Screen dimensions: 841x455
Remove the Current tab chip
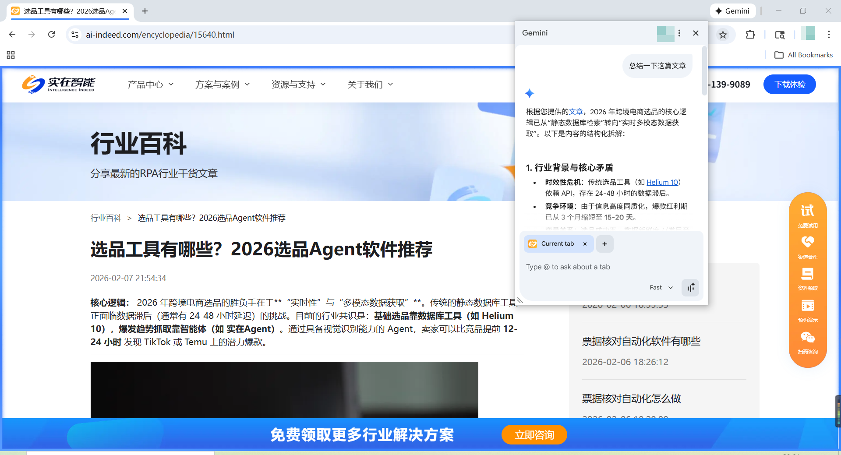coord(585,244)
